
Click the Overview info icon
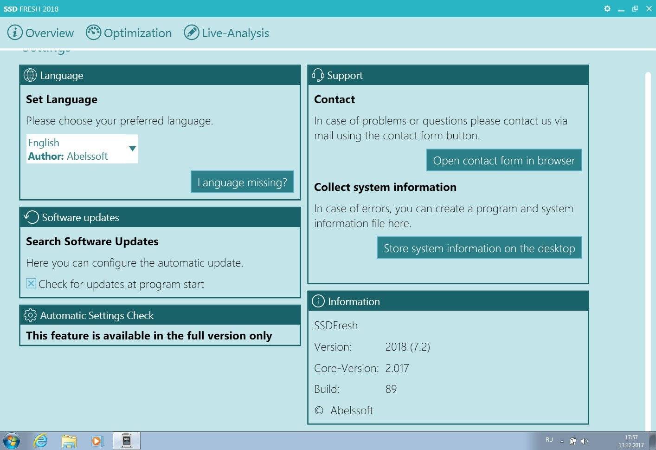pyautogui.click(x=15, y=33)
